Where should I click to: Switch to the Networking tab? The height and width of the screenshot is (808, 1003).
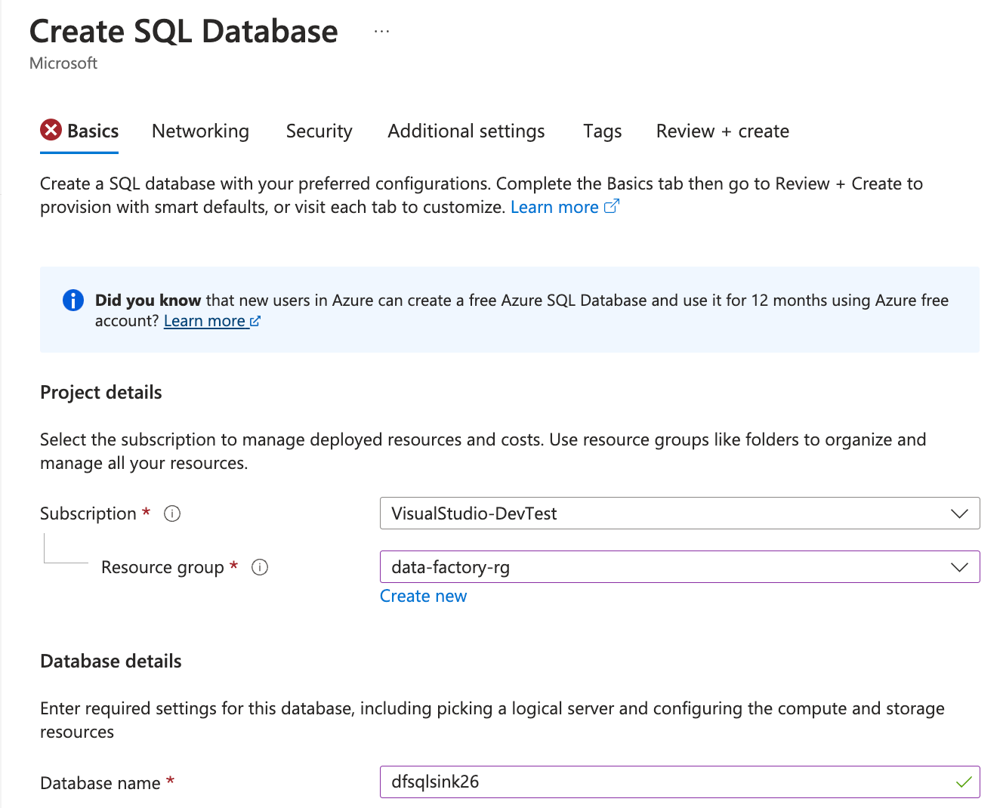[200, 131]
